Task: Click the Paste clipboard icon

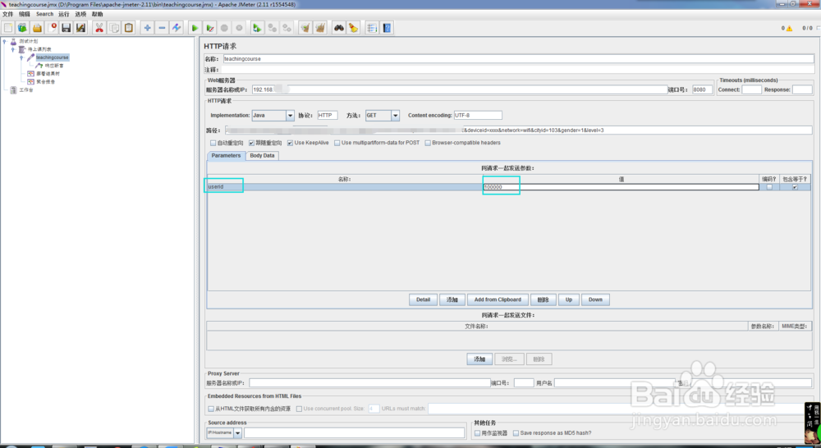Action: coord(128,28)
